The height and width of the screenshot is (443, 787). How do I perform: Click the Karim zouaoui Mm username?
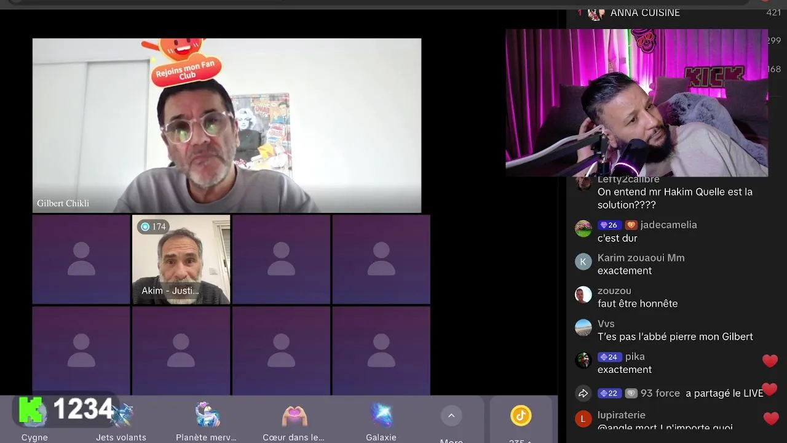pyautogui.click(x=641, y=258)
